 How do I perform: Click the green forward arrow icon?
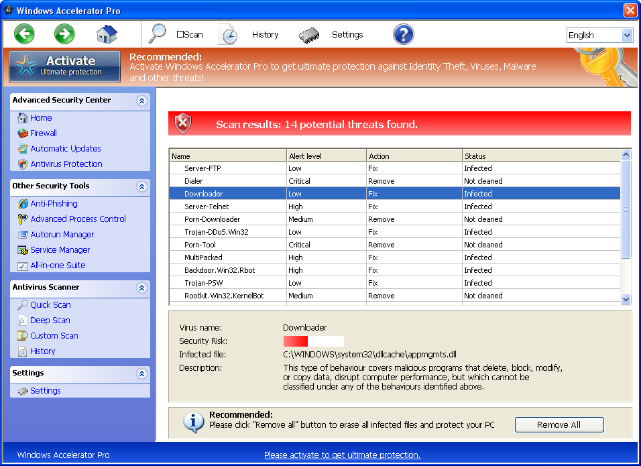[x=64, y=34]
